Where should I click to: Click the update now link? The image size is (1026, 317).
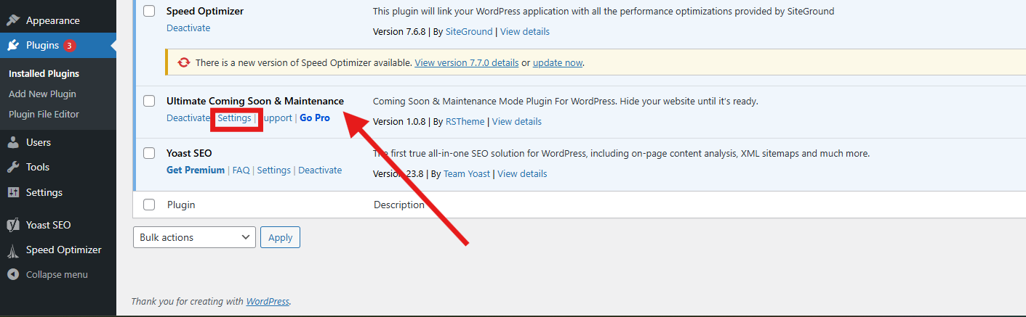[x=558, y=62]
